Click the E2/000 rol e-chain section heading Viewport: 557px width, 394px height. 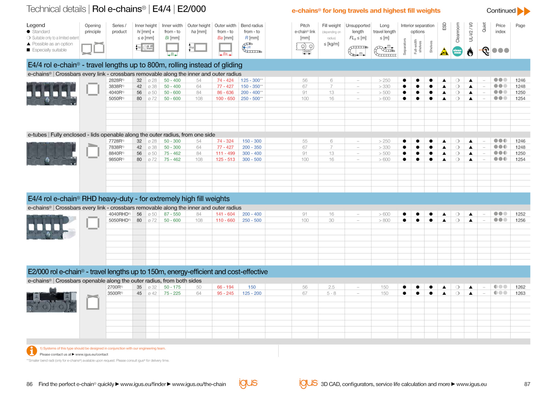coord(148,272)
